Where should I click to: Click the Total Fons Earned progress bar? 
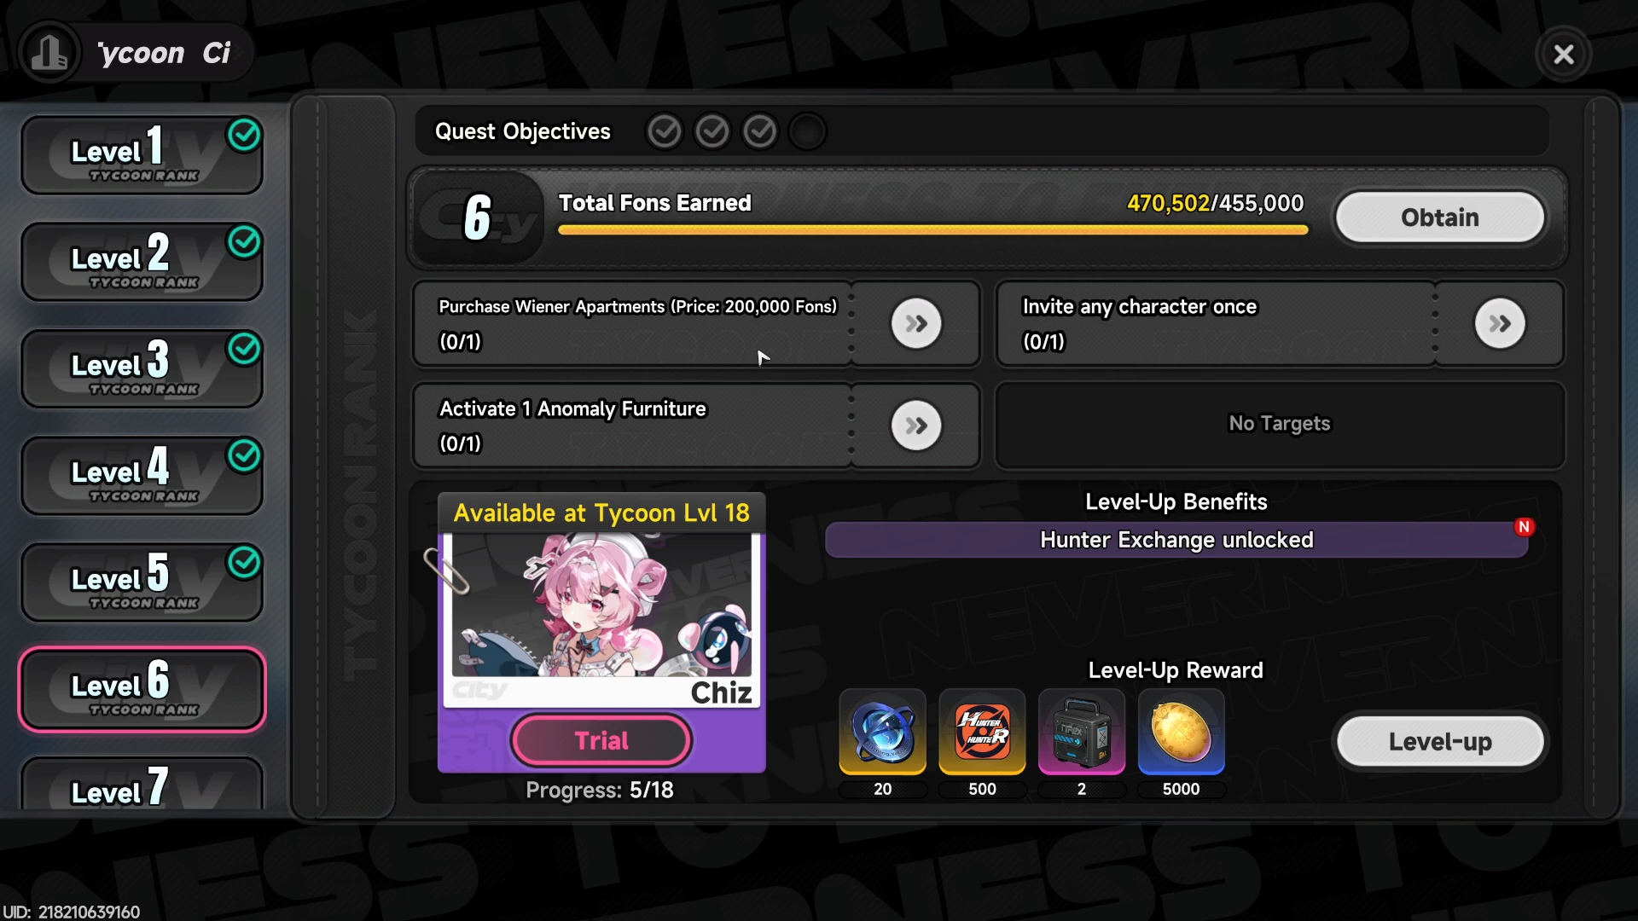[932, 229]
